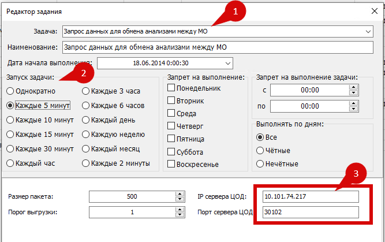Select Нечётные days radio button
This screenshot has width=385, height=242.
click(260, 163)
